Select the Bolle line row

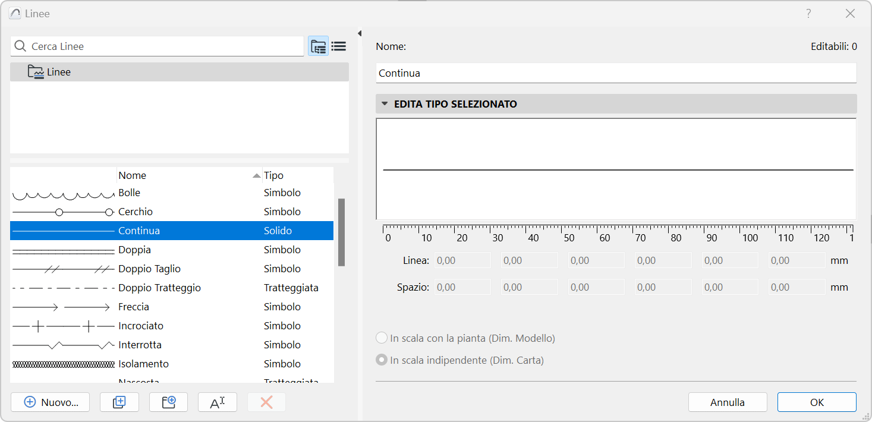pyautogui.click(x=172, y=193)
